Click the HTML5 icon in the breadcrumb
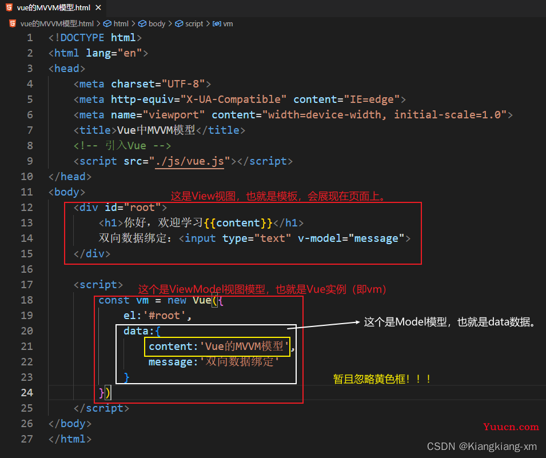The width and height of the screenshot is (546, 458). (x=13, y=23)
